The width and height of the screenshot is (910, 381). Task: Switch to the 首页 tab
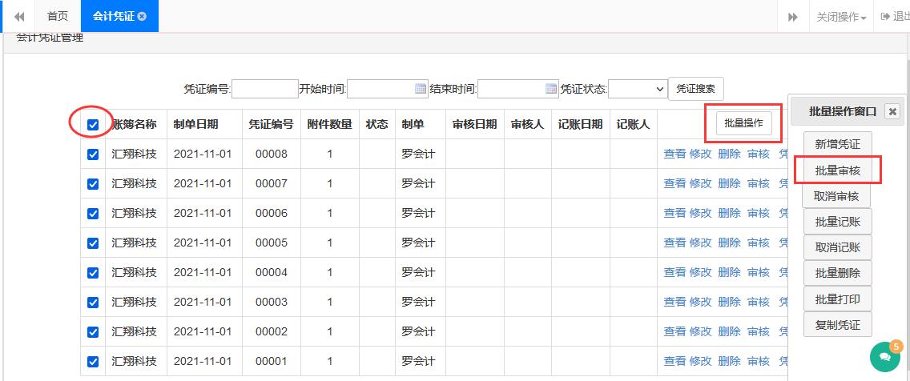tap(58, 16)
